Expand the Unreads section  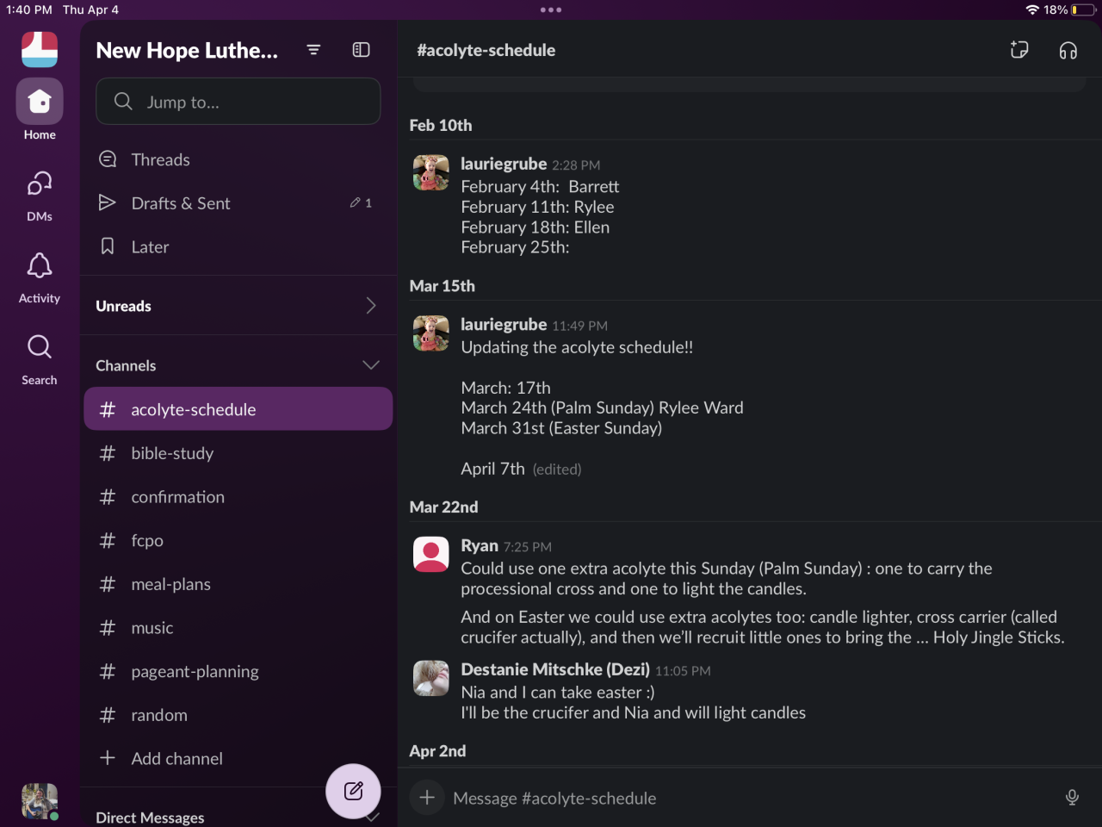tap(371, 306)
